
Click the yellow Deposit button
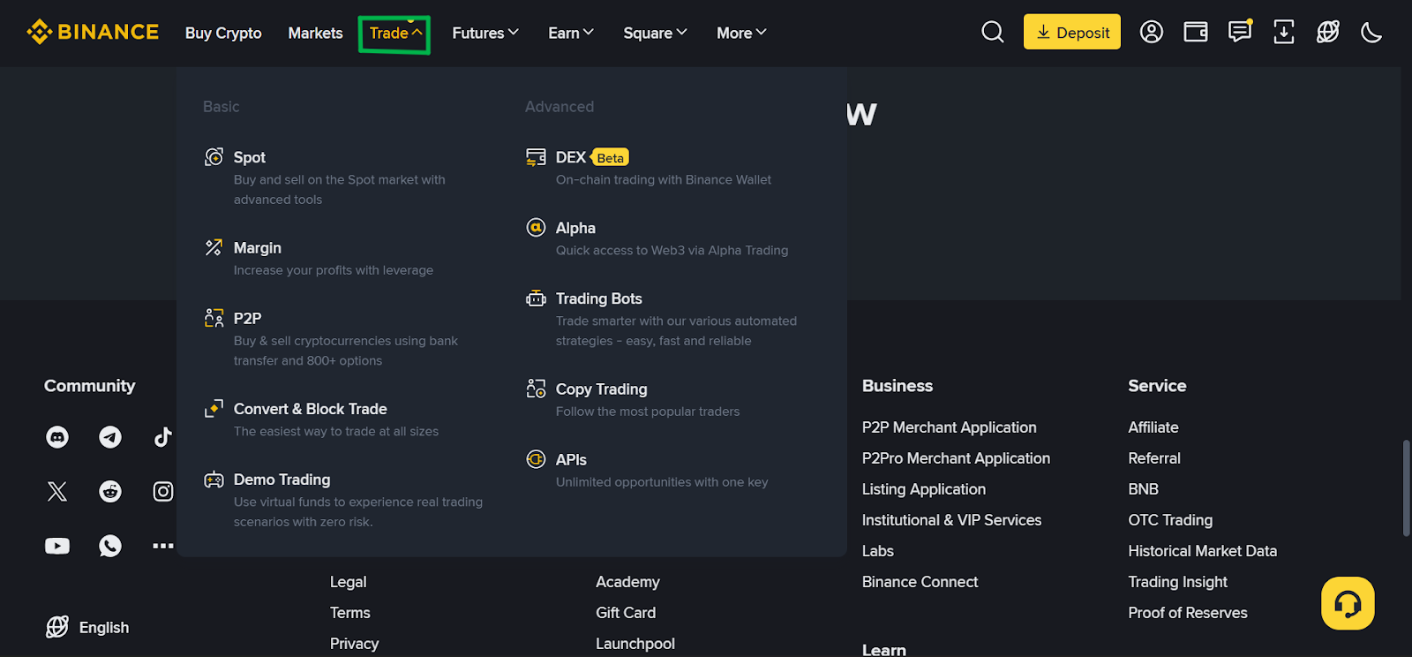coord(1070,31)
